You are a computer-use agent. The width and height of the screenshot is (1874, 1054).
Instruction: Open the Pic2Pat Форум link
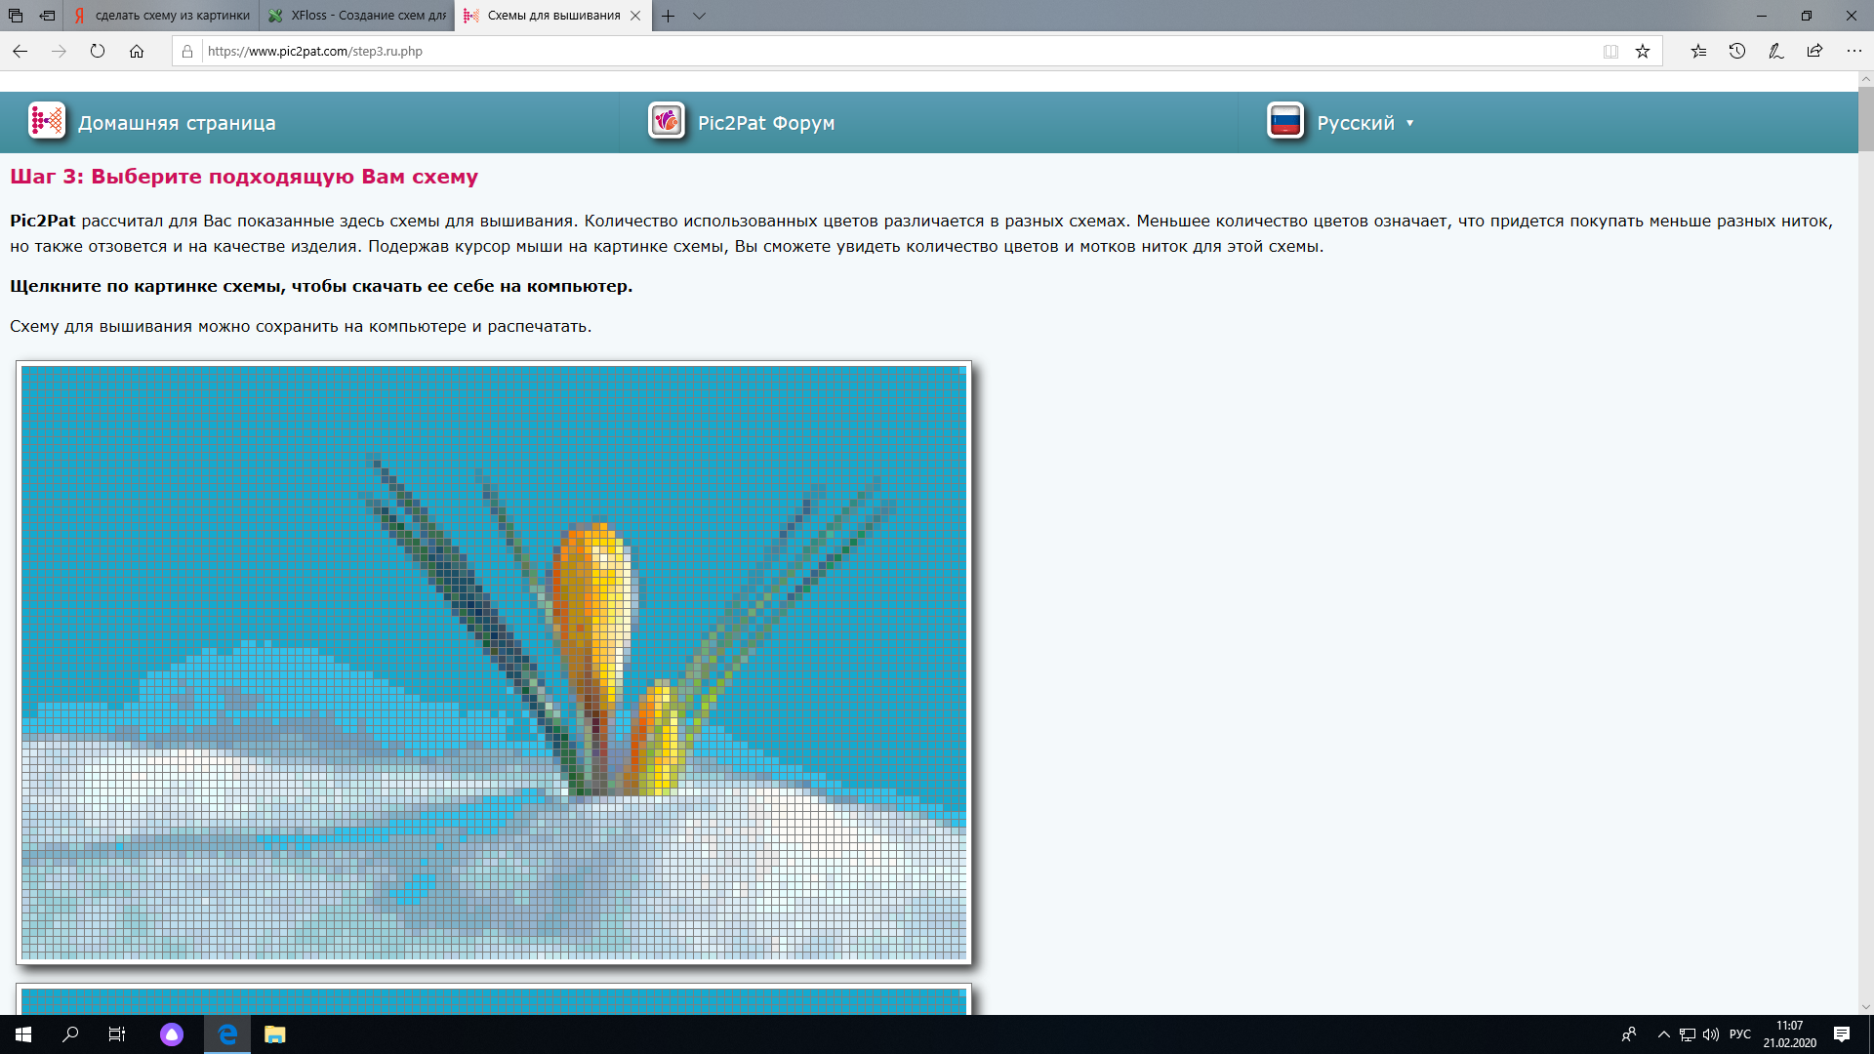766,123
